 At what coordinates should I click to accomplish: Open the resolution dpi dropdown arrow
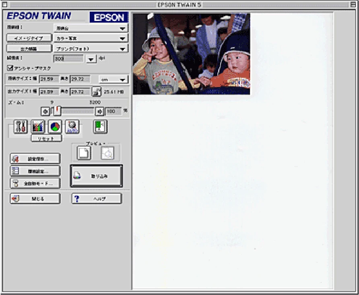pyautogui.click(x=91, y=59)
